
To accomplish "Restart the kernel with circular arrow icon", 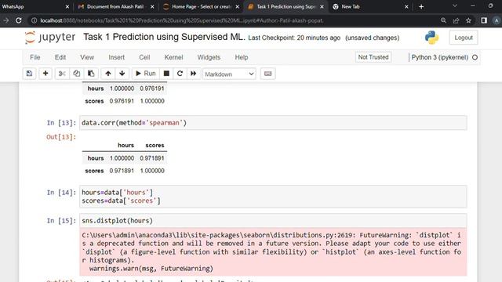I will 180,74.
